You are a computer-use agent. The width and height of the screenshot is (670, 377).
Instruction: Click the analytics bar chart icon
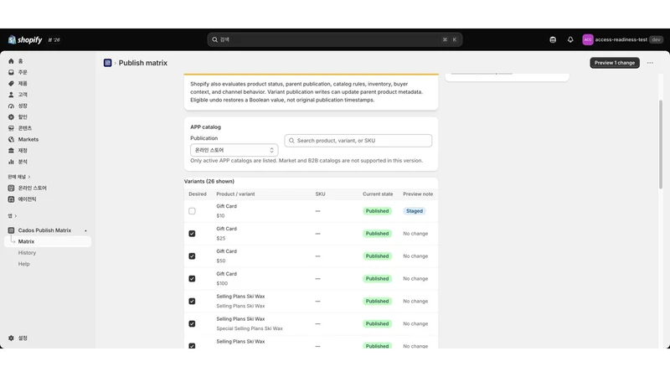(11, 162)
